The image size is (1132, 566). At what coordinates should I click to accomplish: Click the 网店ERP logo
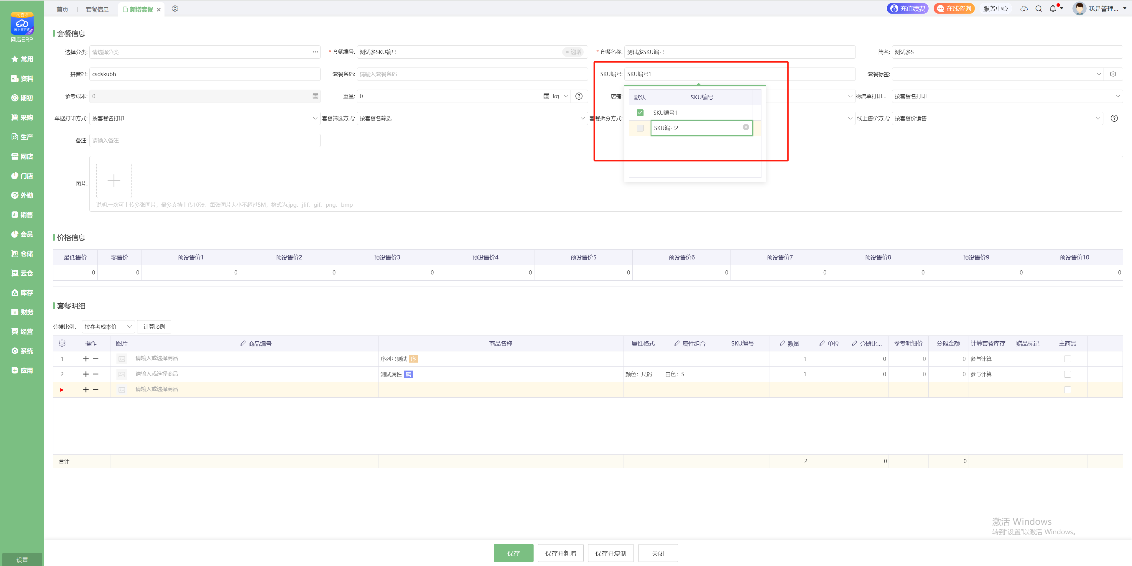point(22,27)
